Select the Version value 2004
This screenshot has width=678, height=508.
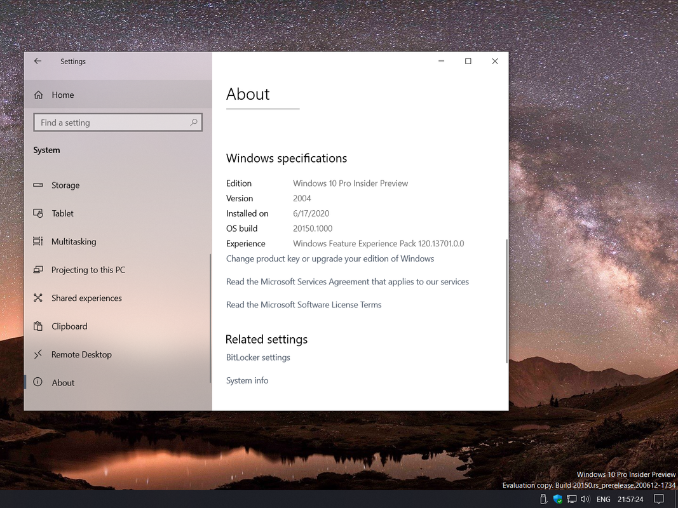tap(302, 199)
